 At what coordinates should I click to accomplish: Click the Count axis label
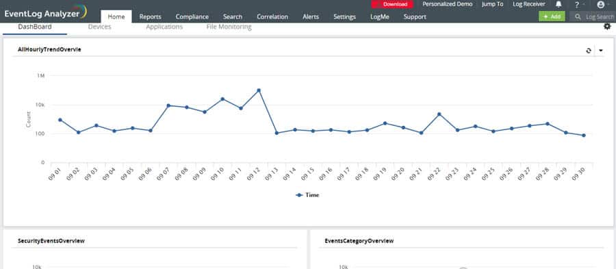(28, 119)
